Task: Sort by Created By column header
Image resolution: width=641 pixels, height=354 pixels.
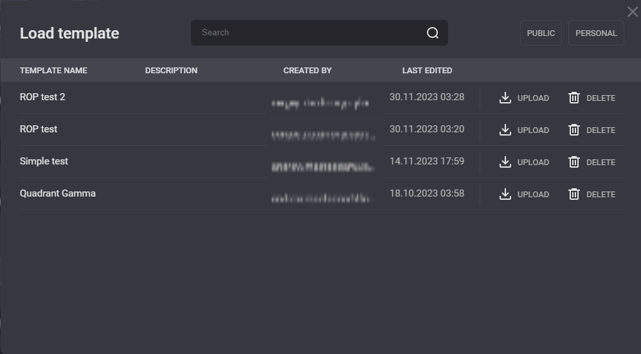Action: (x=307, y=71)
